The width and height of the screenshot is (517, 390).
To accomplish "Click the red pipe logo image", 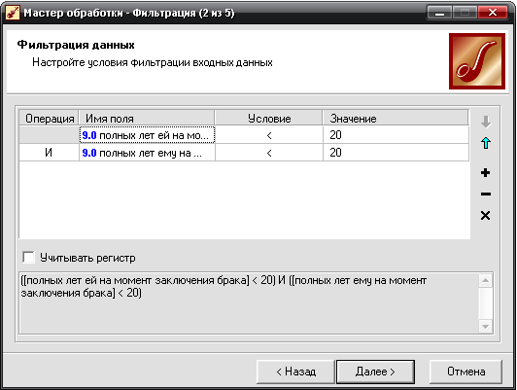I will click(x=477, y=61).
